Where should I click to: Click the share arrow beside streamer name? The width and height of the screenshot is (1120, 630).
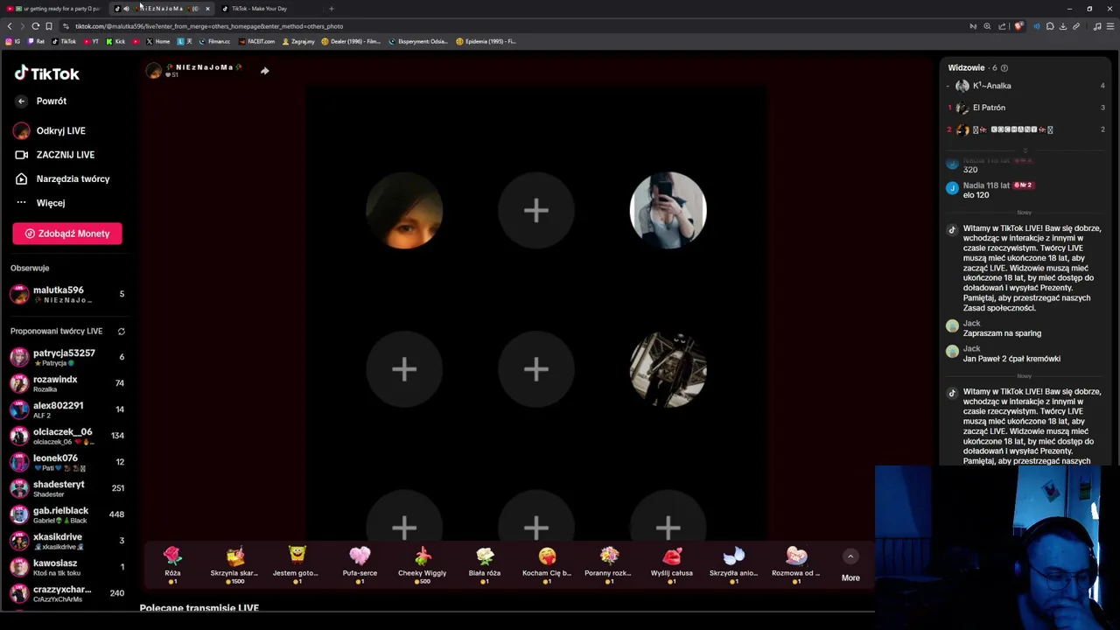pyautogui.click(x=264, y=71)
